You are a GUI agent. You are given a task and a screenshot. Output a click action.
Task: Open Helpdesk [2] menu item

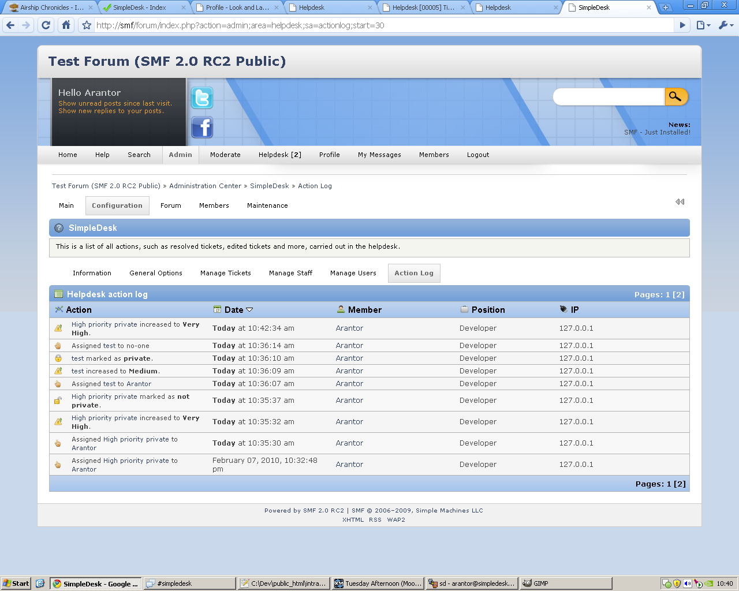click(280, 155)
